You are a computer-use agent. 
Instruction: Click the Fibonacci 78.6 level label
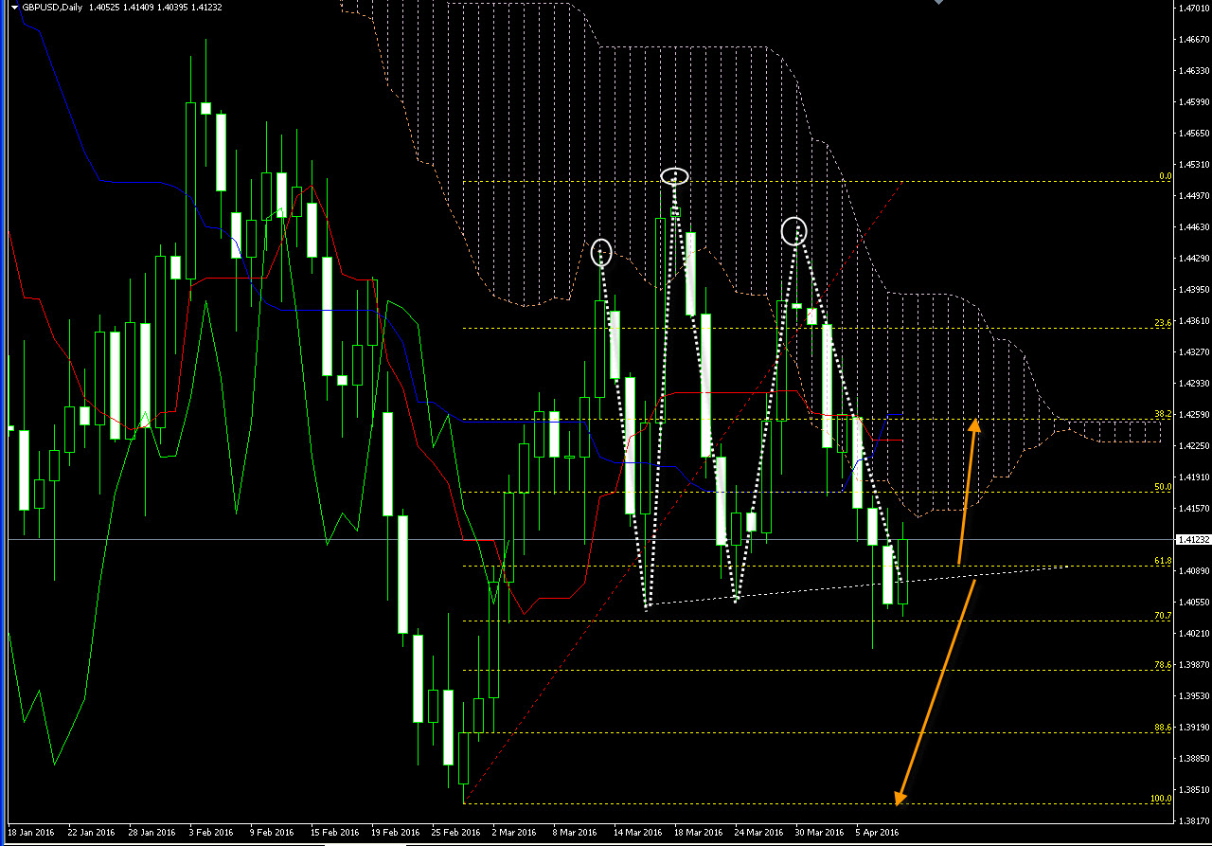1164,665
